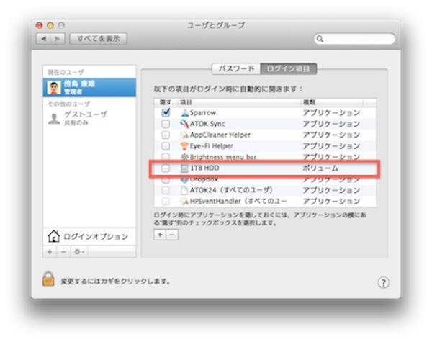Click the Eye-Fi Helper icon

pyautogui.click(x=184, y=146)
